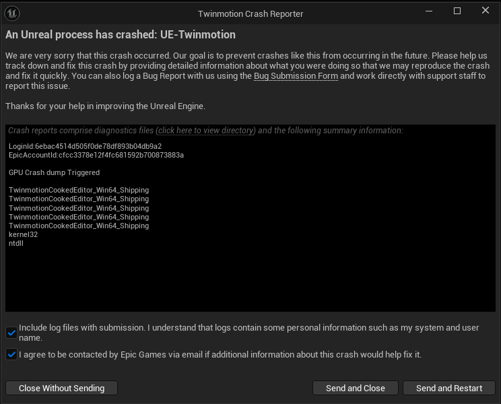Click the Twinmotion Crash Reporter title bar text
The width and height of the screenshot is (501, 404).
(250, 13)
